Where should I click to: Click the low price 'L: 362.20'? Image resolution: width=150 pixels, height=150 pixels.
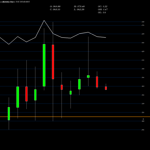tap(79, 10)
